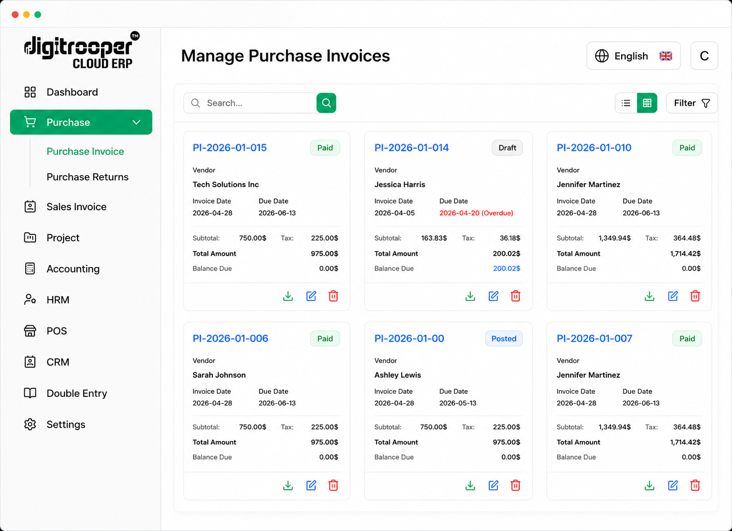The image size is (732, 531).
Task: Switch to grid view
Action: pos(647,103)
